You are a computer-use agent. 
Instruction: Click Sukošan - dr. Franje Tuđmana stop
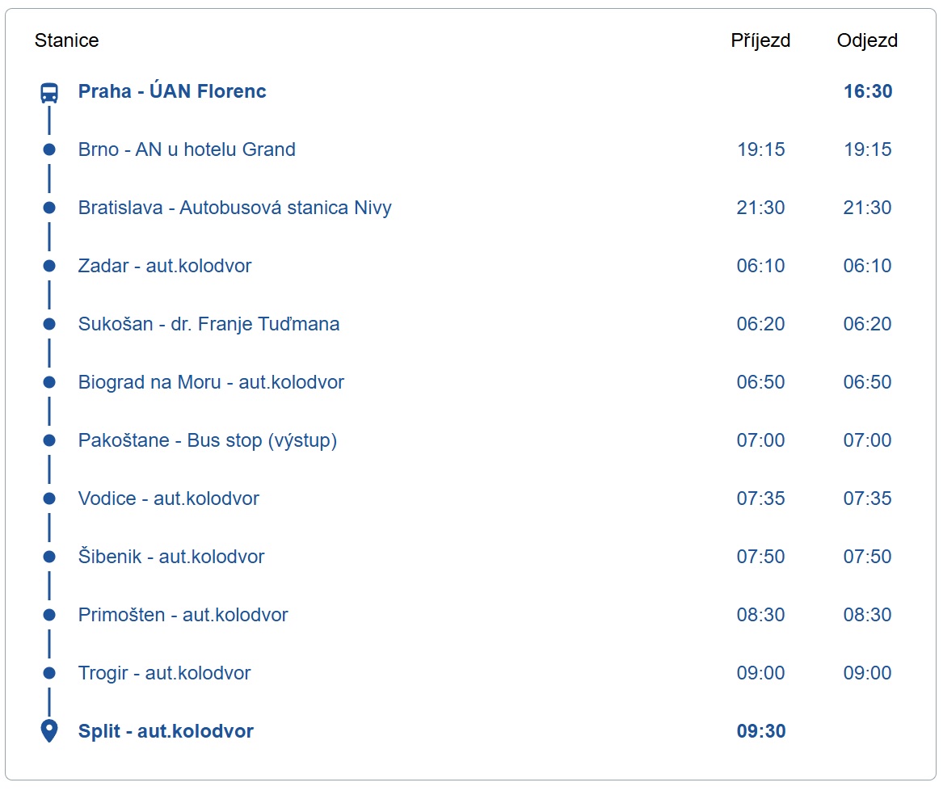point(208,324)
